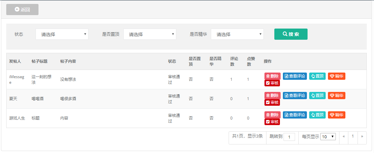Change 每页显示 page size dropdown
Image resolution: width=374 pixels, height=153 pixels.
click(328, 137)
